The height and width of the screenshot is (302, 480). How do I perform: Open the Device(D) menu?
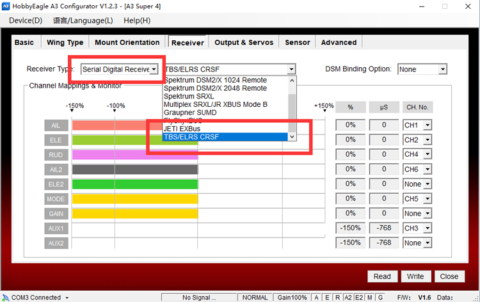tap(26, 20)
